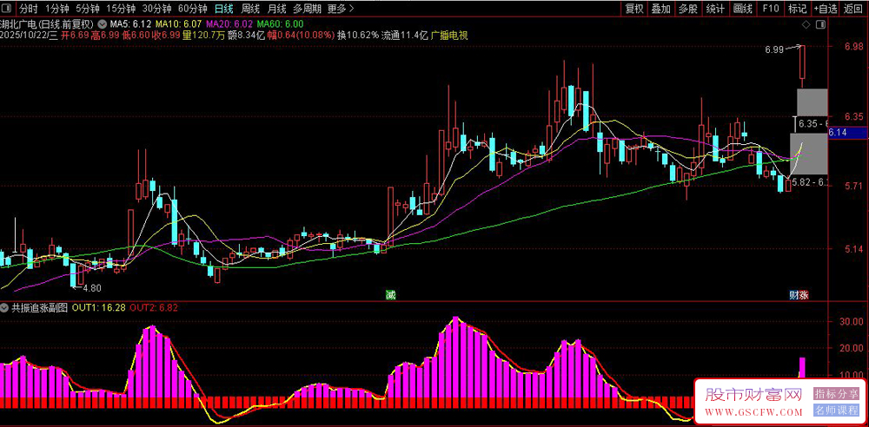Select the 分时 intraday view

[30, 9]
